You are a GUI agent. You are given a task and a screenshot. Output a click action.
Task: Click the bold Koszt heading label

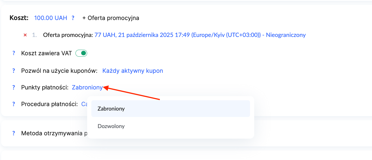tap(19, 18)
